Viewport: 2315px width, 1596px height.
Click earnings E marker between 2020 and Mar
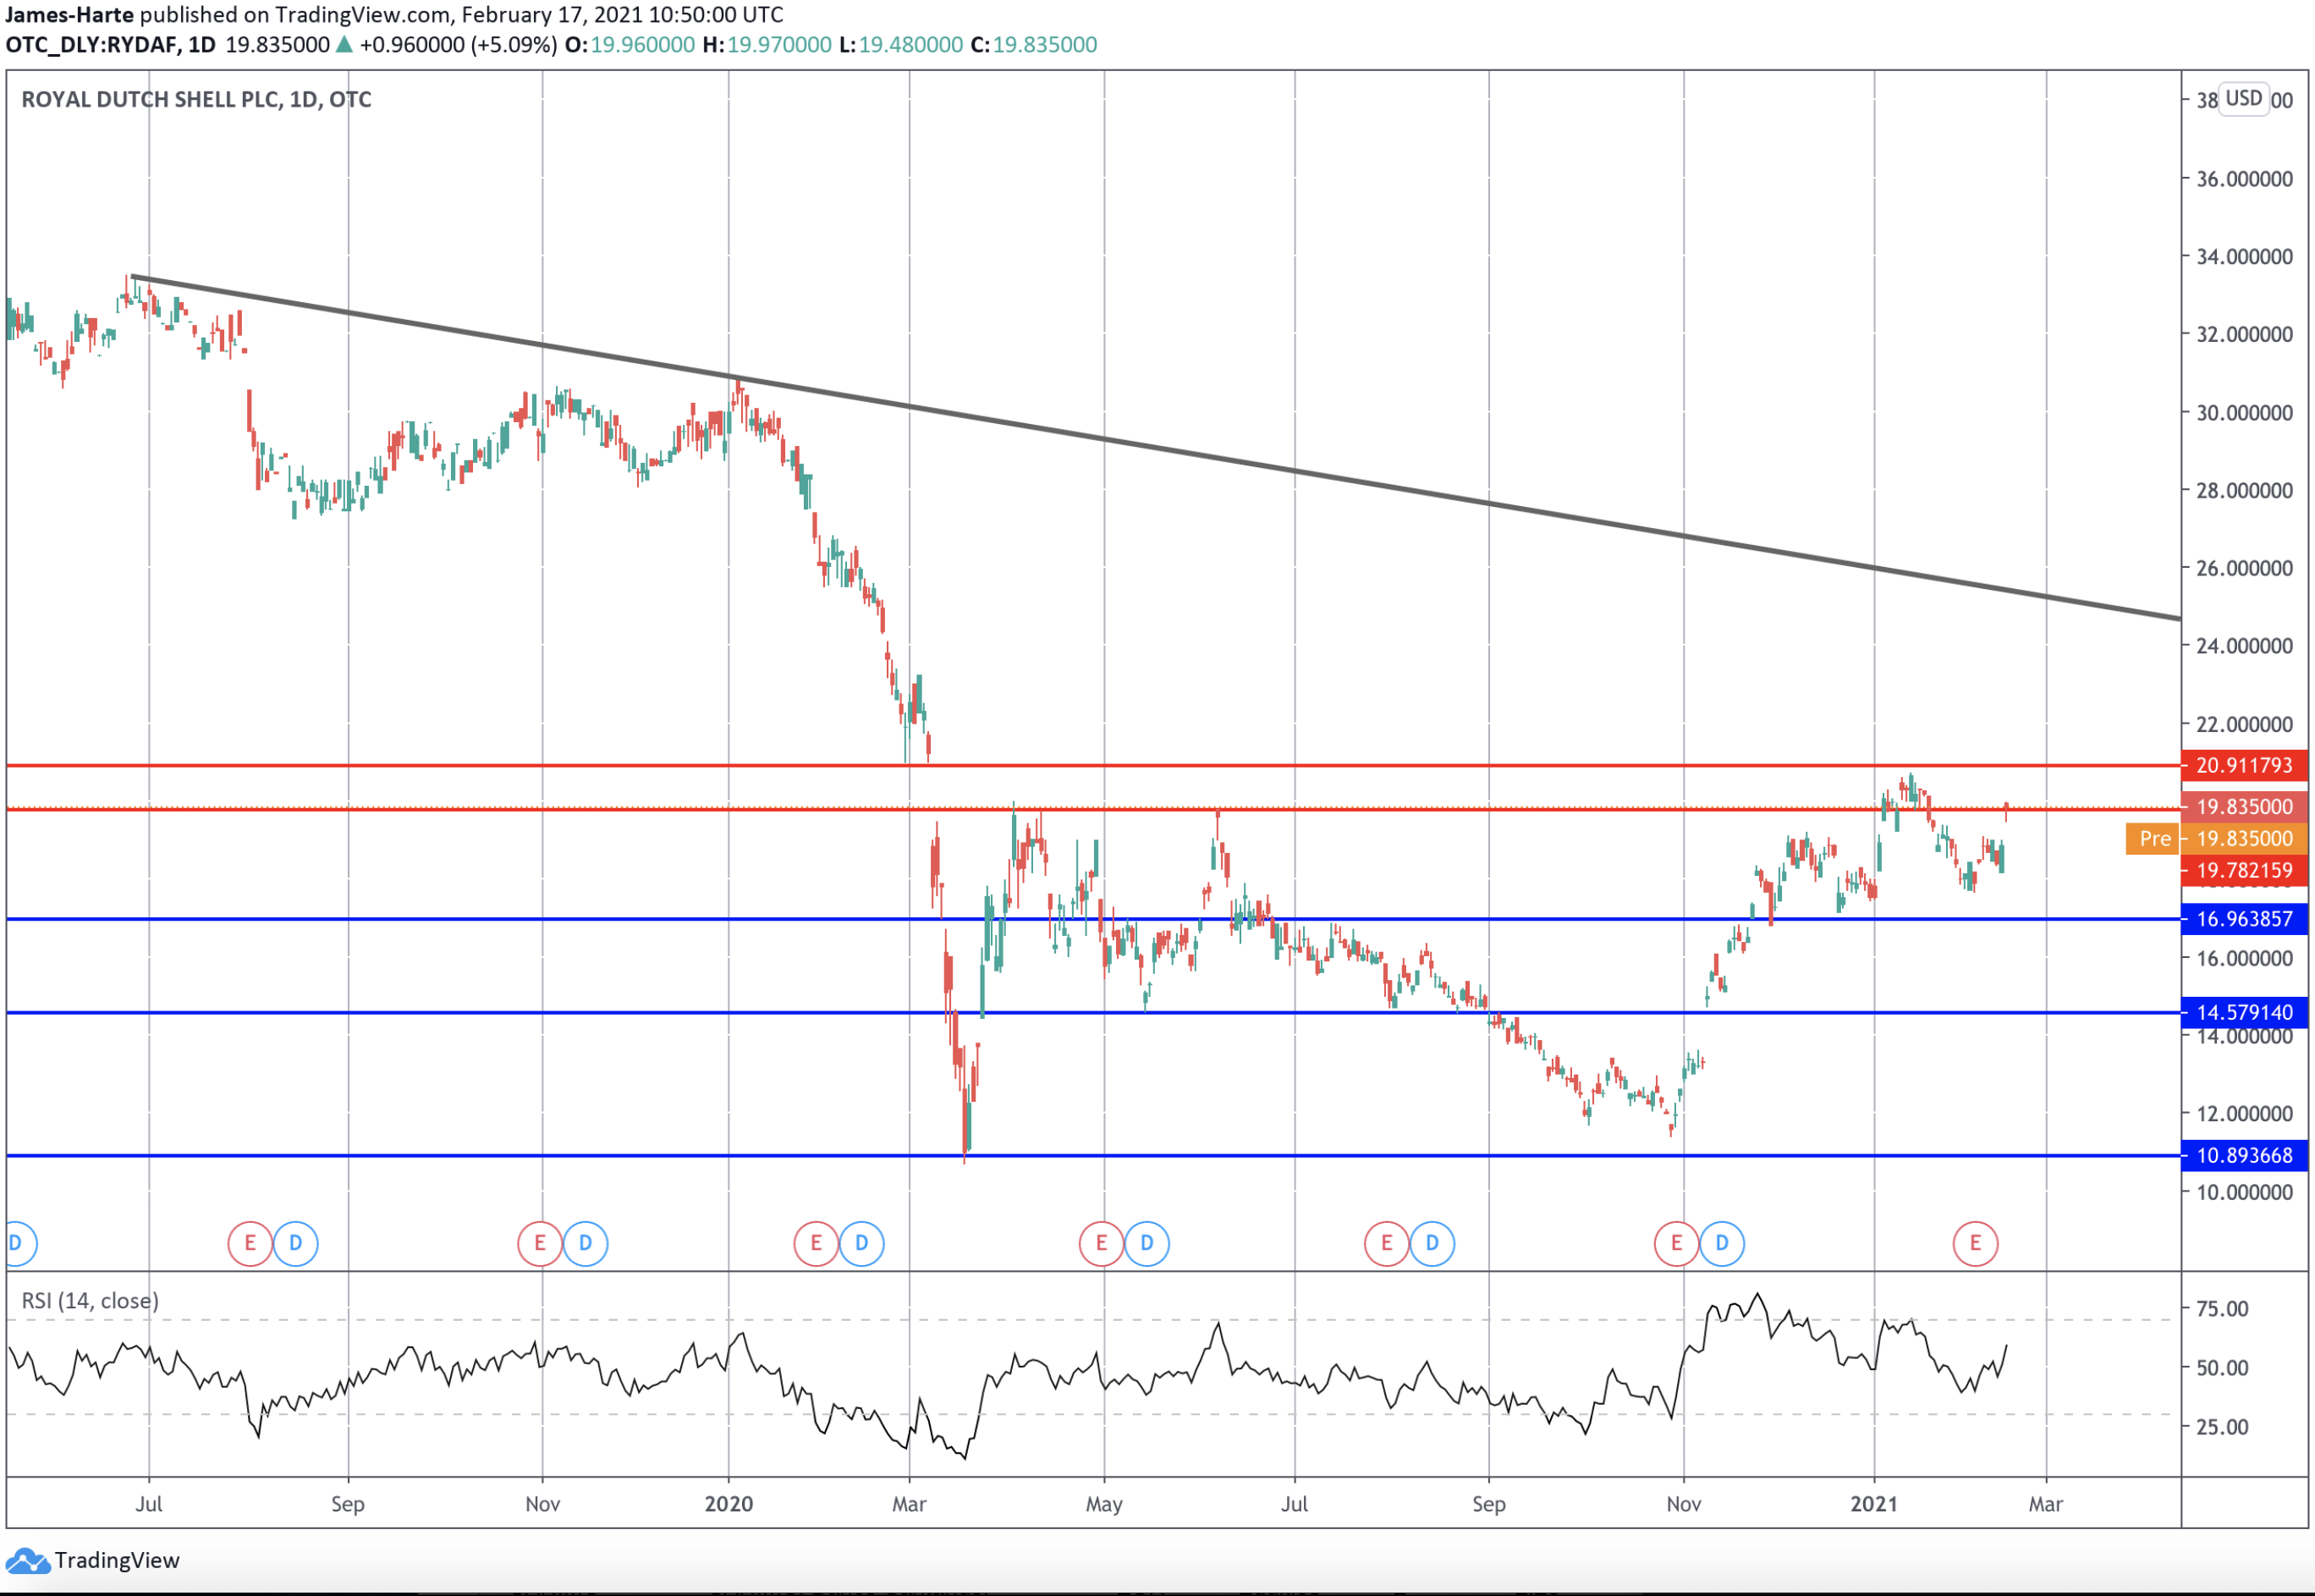[x=816, y=1243]
